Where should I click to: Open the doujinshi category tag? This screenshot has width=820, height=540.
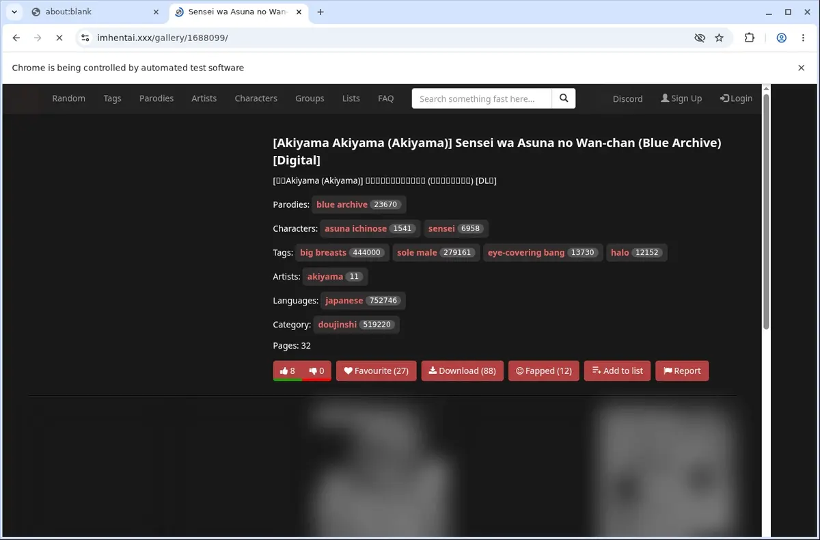click(356, 324)
